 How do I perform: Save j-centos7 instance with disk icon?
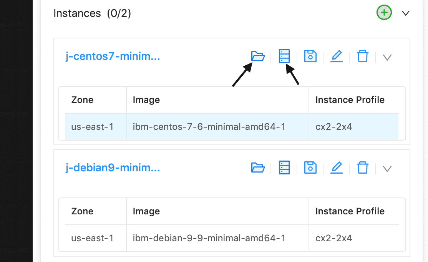click(x=310, y=56)
